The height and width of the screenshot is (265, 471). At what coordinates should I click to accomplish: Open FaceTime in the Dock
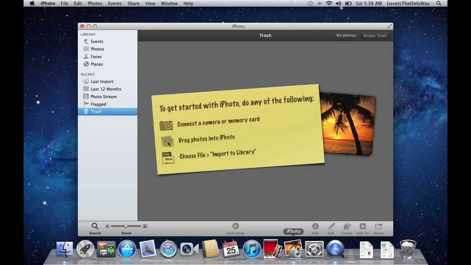click(189, 249)
